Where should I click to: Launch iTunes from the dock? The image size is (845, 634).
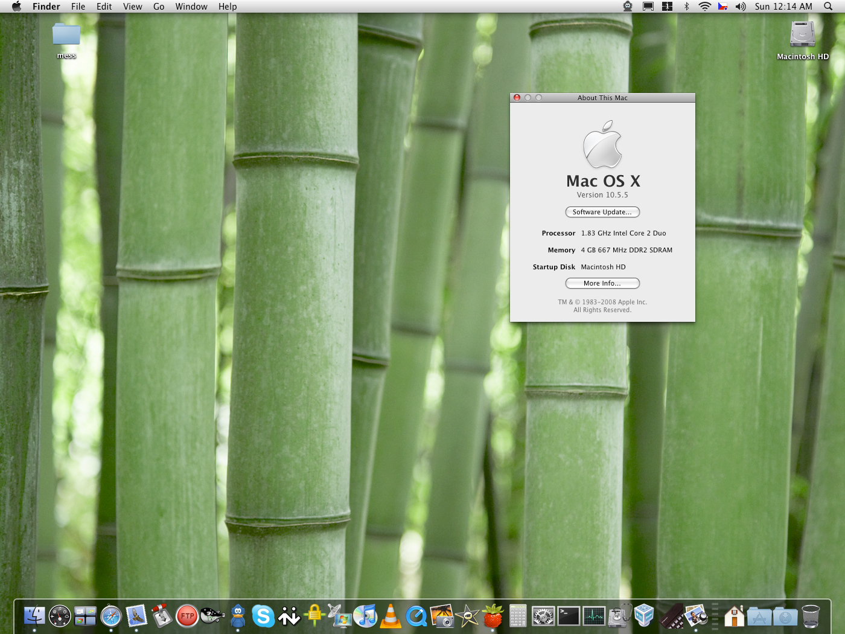(365, 616)
